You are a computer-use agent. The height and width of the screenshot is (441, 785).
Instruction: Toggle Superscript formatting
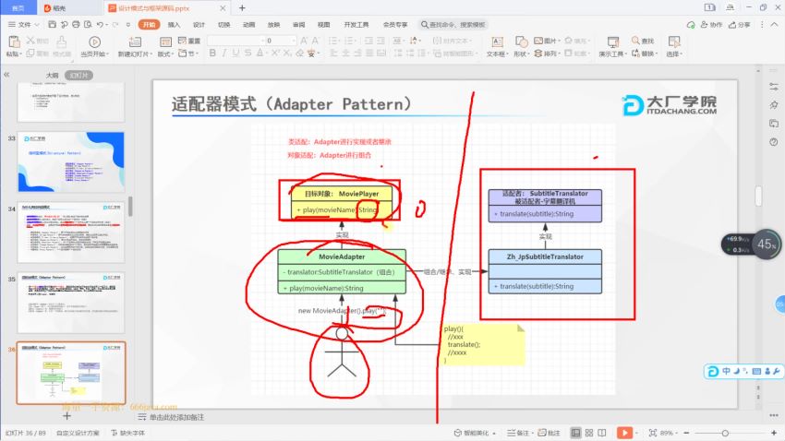click(x=275, y=53)
